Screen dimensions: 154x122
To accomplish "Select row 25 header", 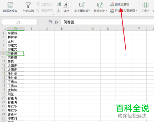I will click(3, 118).
